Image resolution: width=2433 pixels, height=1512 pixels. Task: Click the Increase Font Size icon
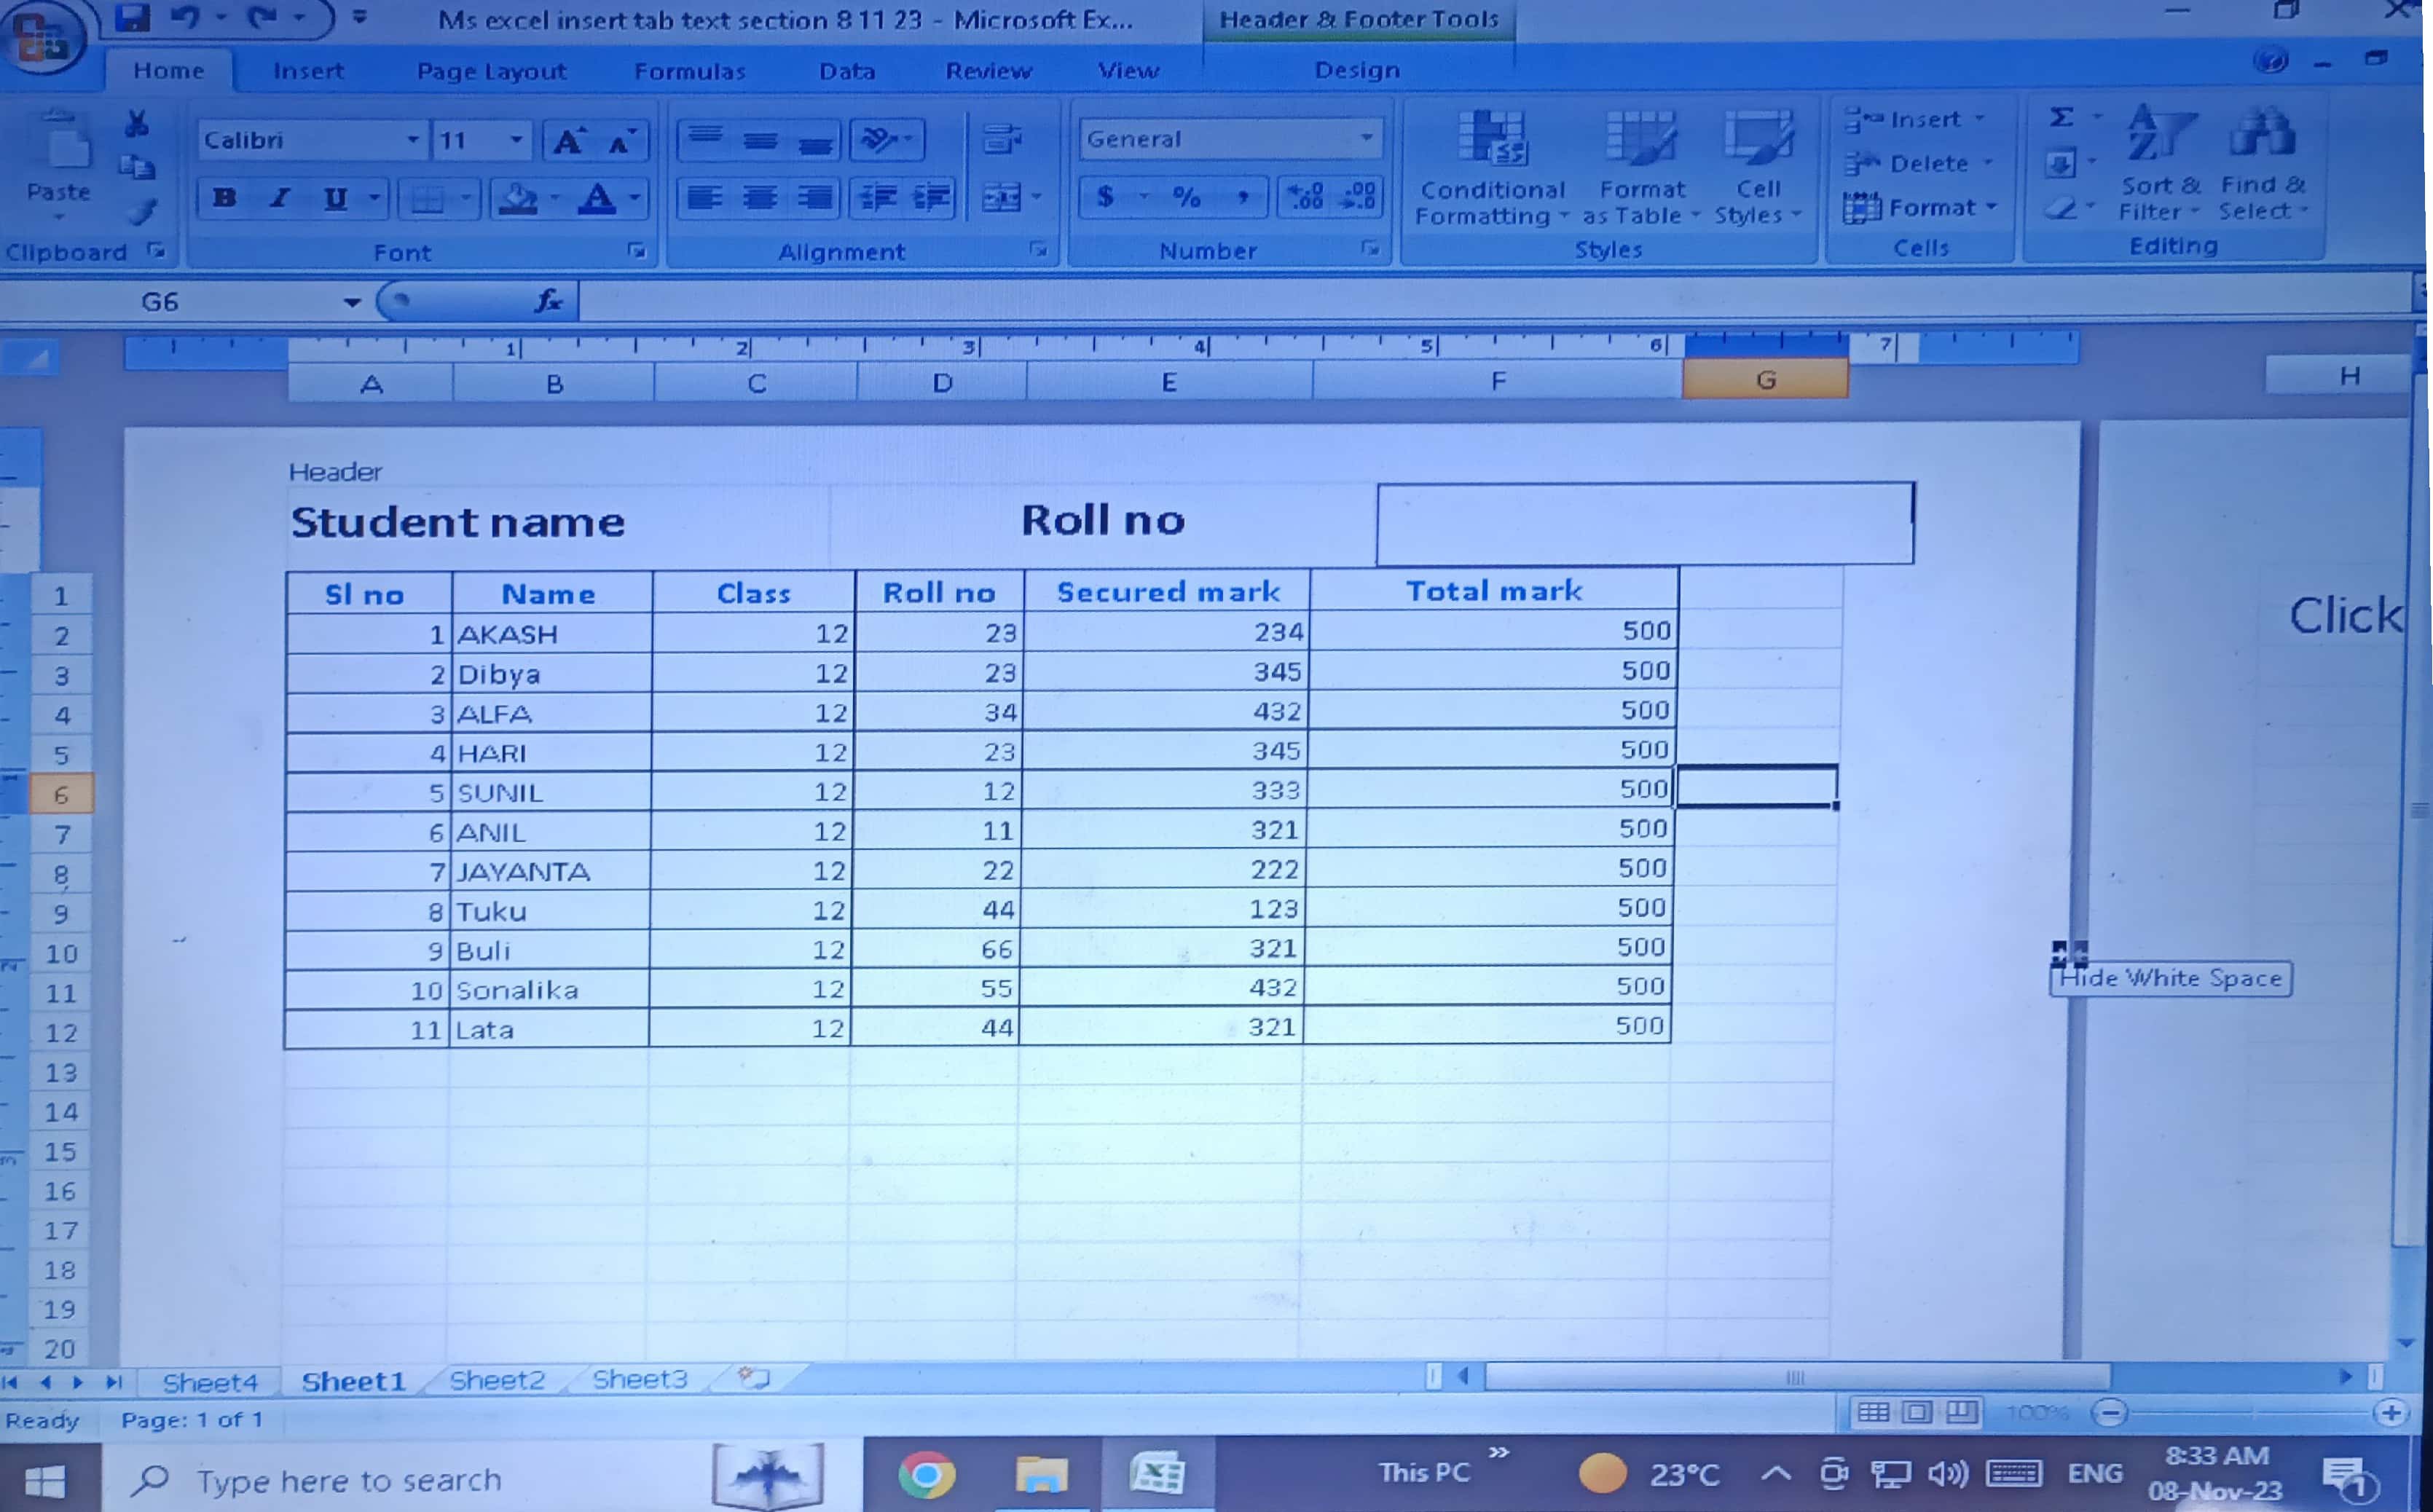pos(569,141)
